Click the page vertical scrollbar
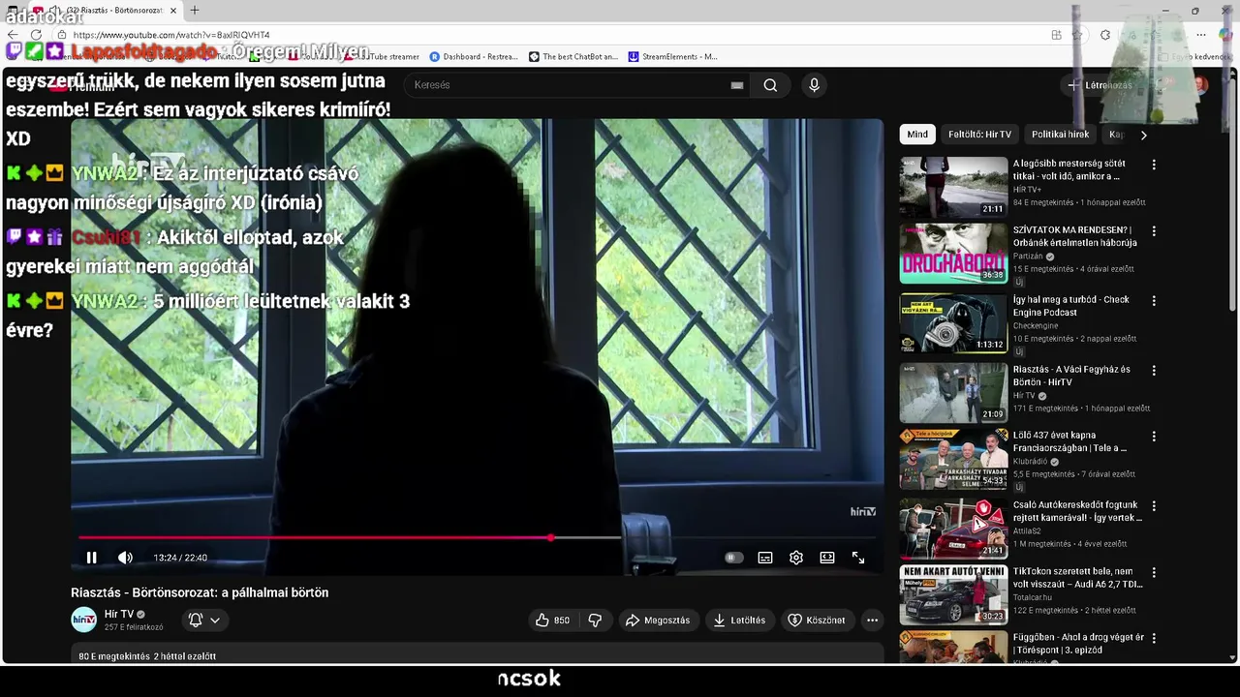The image size is (1240, 697). (1233, 194)
